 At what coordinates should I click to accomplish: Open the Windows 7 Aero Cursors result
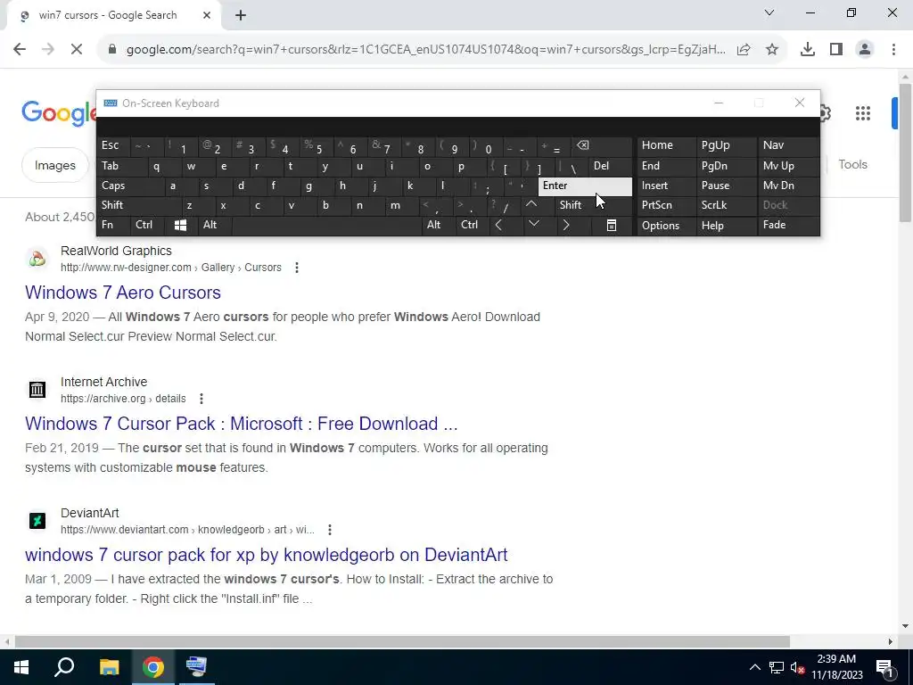pyautogui.click(x=123, y=293)
